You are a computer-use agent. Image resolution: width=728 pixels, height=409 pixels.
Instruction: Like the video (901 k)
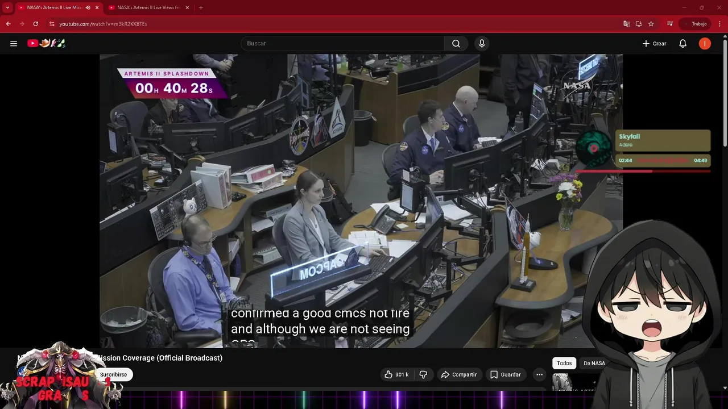[396, 374]
